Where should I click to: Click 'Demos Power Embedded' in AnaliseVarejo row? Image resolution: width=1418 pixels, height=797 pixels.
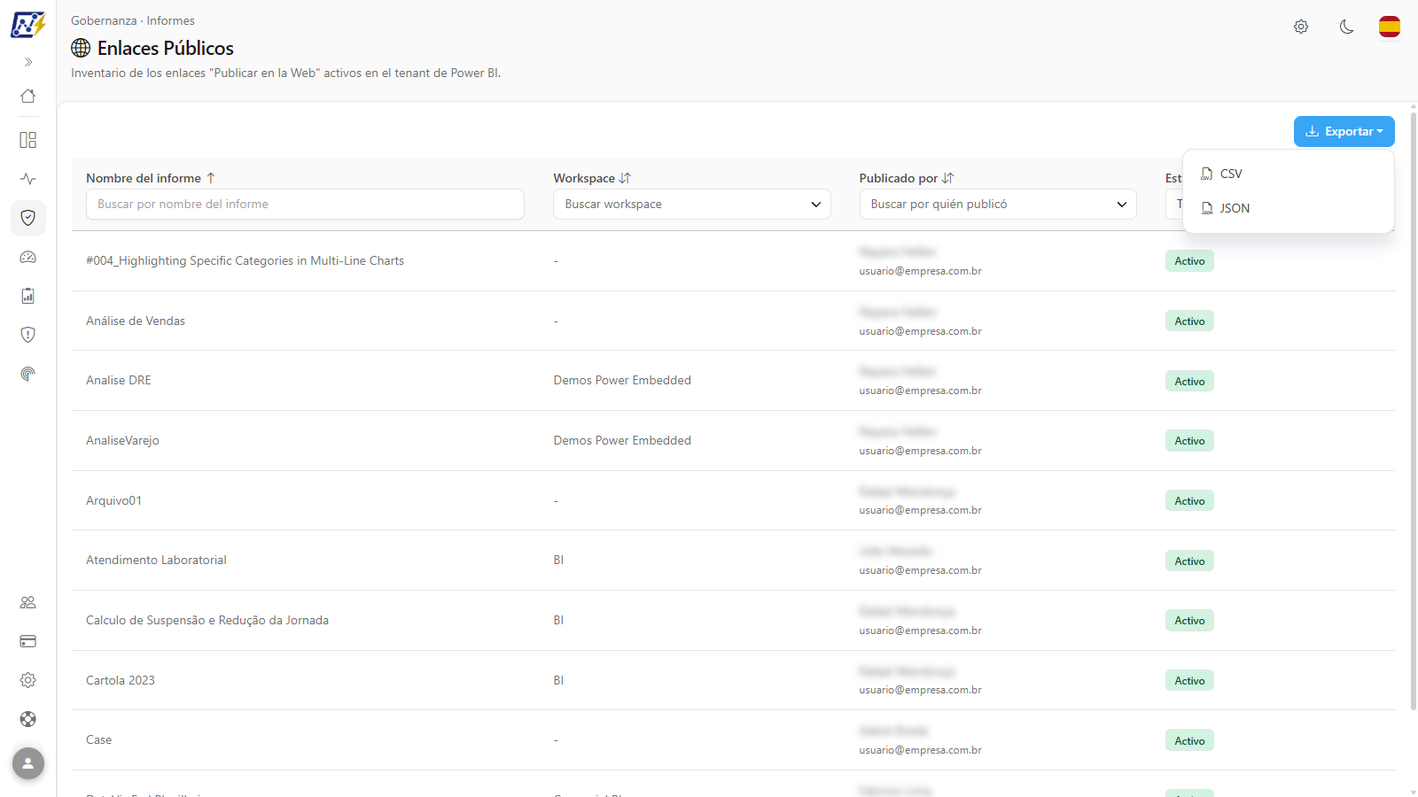622,440
